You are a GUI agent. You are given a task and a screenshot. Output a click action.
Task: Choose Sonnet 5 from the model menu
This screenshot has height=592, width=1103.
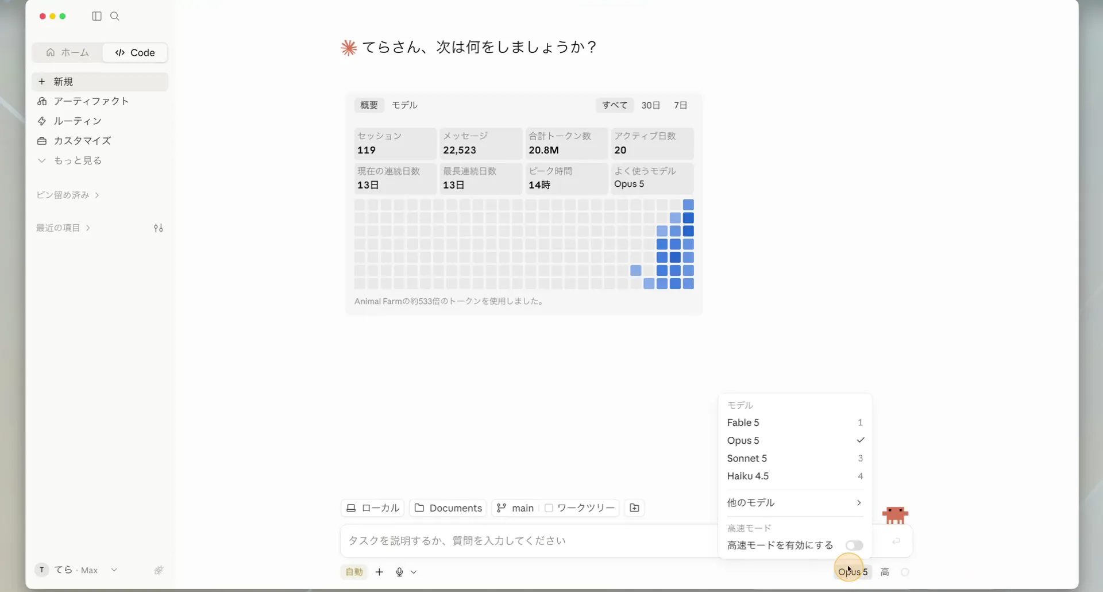(795, 458)
